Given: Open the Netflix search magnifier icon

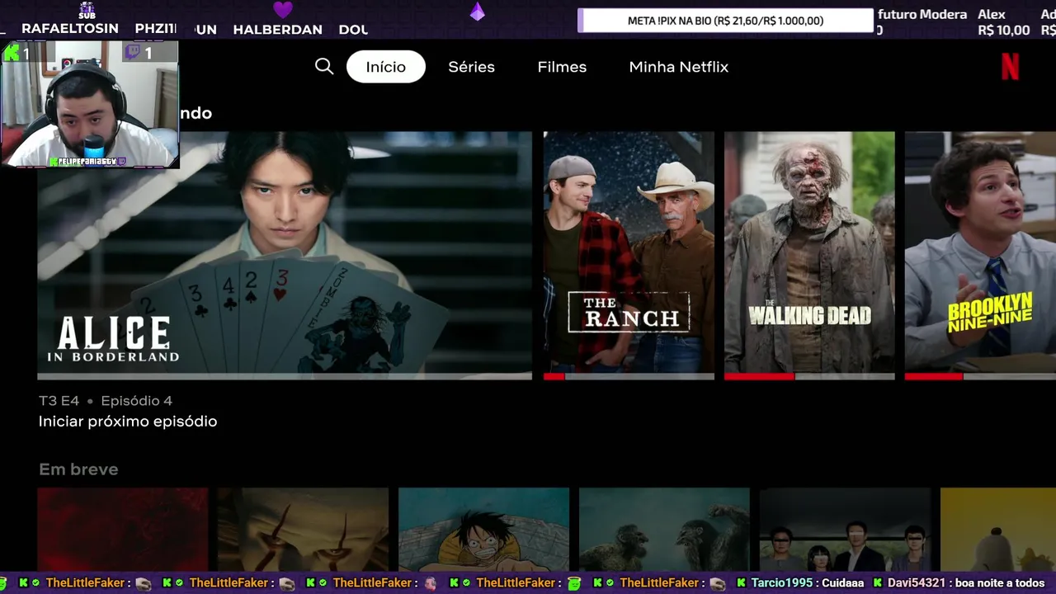Looking at the screenshot, I should tap(324, 67).
